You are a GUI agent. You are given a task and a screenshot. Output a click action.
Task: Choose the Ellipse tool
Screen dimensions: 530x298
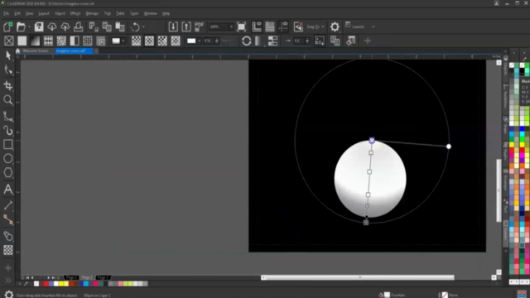click(8, 158)
